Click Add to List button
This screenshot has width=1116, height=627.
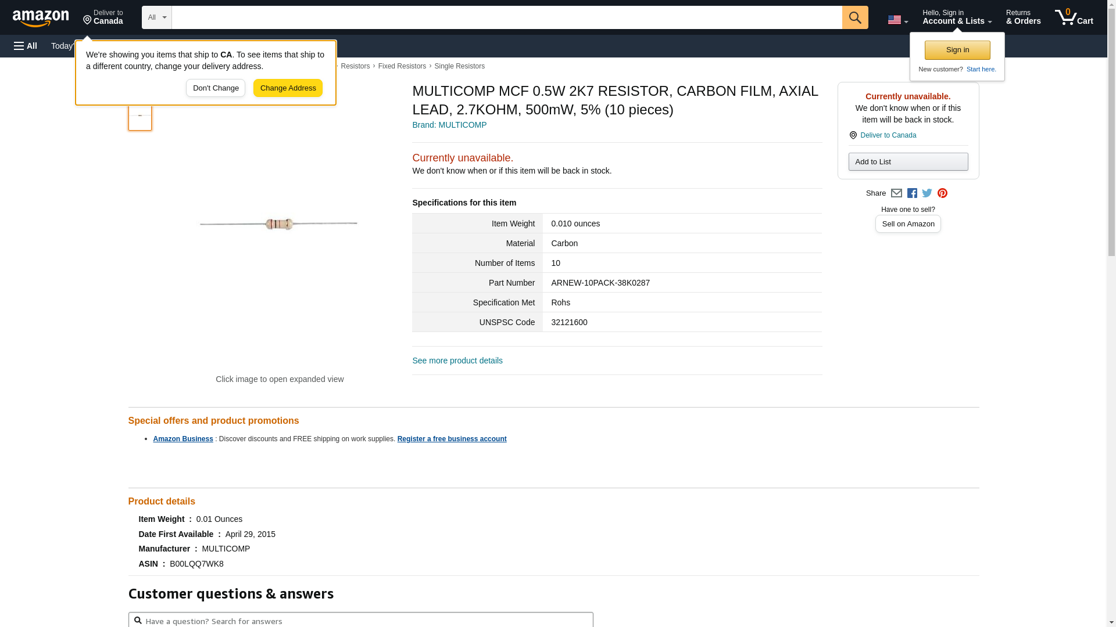point(908,162)
